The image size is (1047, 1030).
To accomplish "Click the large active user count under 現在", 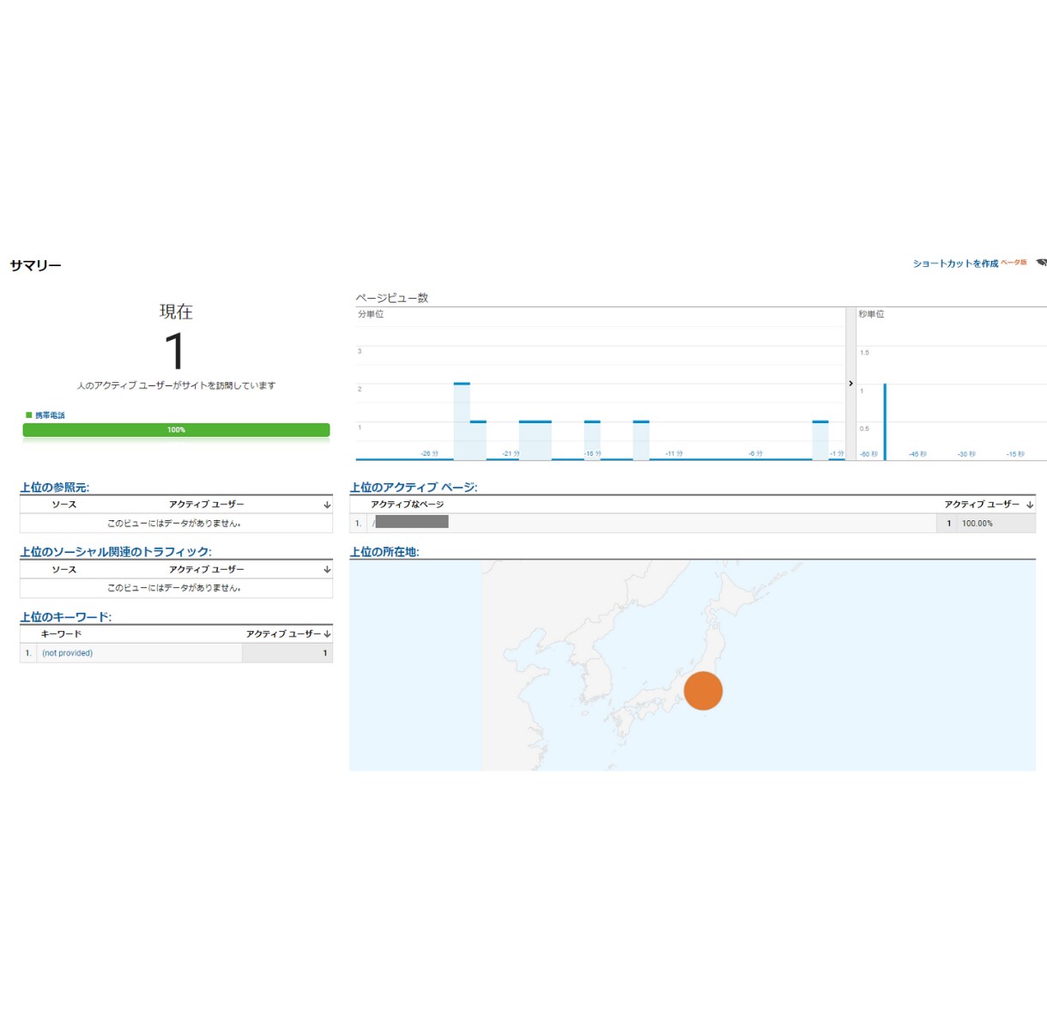I will [175, 351].
